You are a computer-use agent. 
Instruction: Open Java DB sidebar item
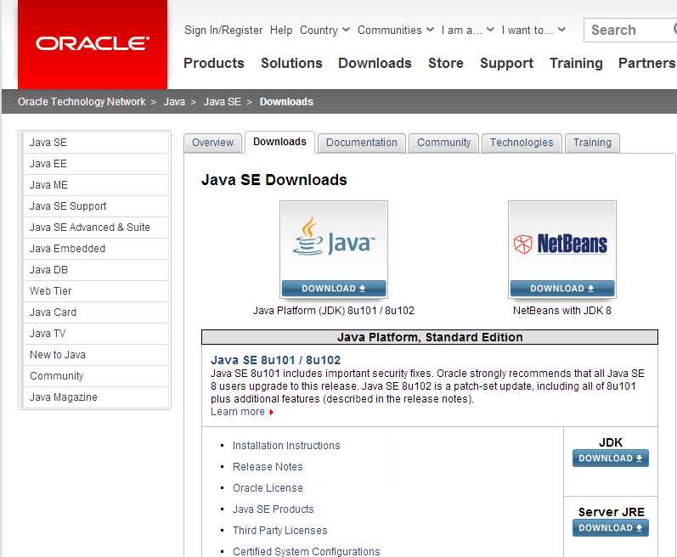coord(96,270)
